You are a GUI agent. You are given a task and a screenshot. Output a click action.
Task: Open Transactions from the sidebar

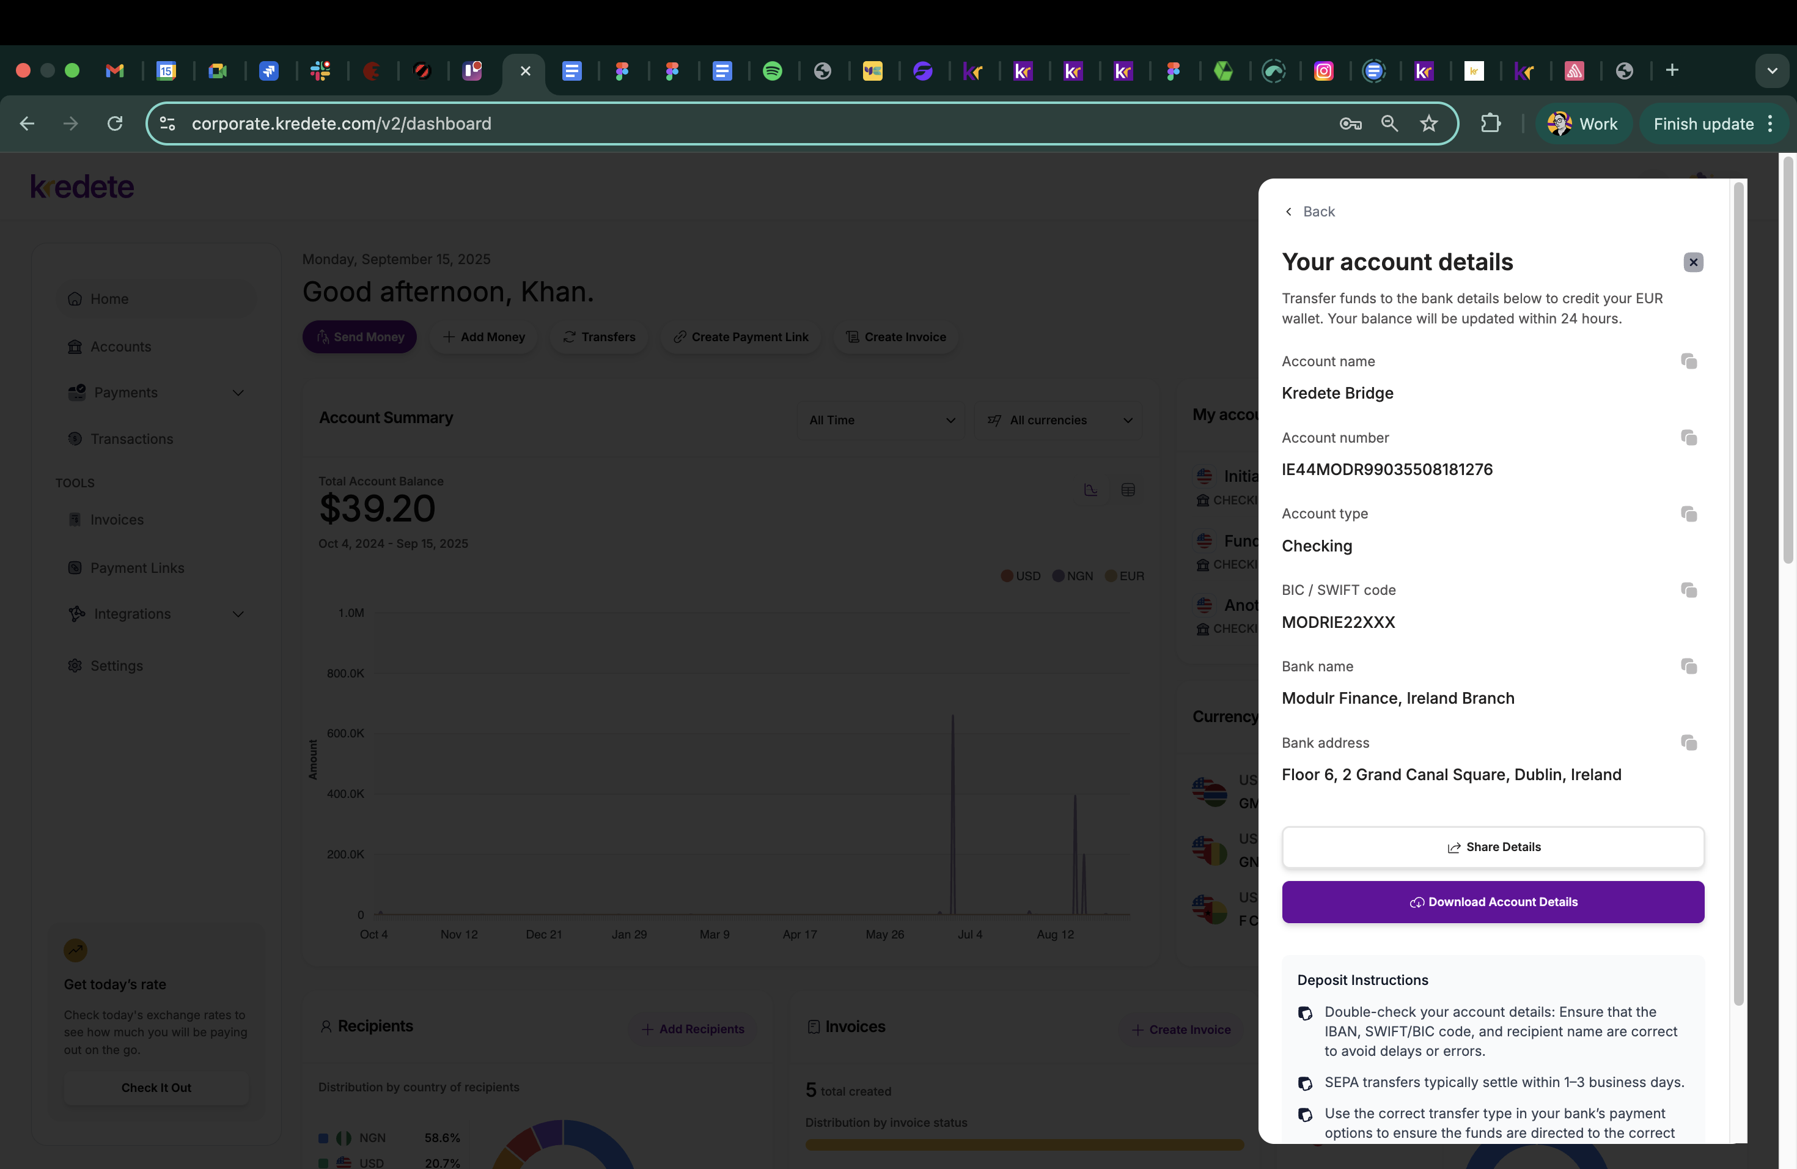click(131, 438)
